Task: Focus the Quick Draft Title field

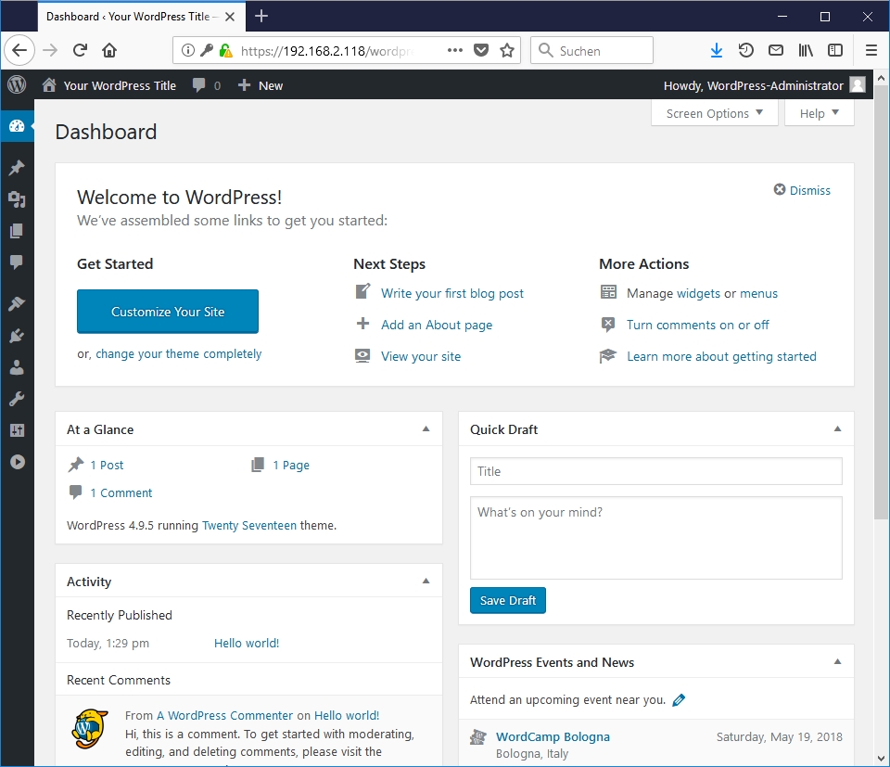Action: coord(655,471)
